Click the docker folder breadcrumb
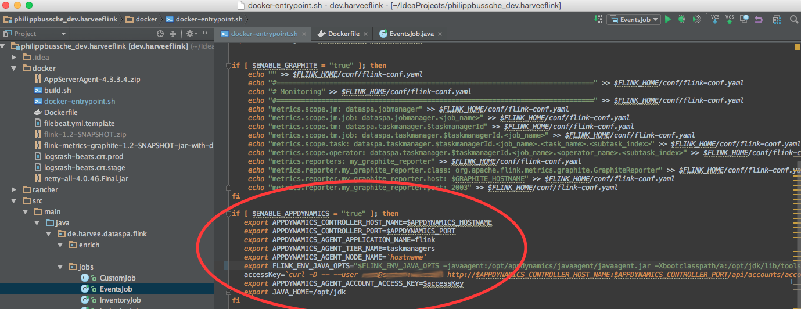 point(141,19)
